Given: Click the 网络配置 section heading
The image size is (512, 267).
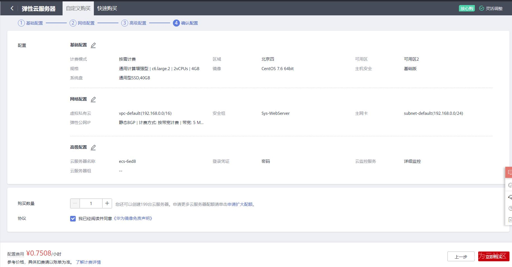Looking at the screenshot, I should 78,99.
